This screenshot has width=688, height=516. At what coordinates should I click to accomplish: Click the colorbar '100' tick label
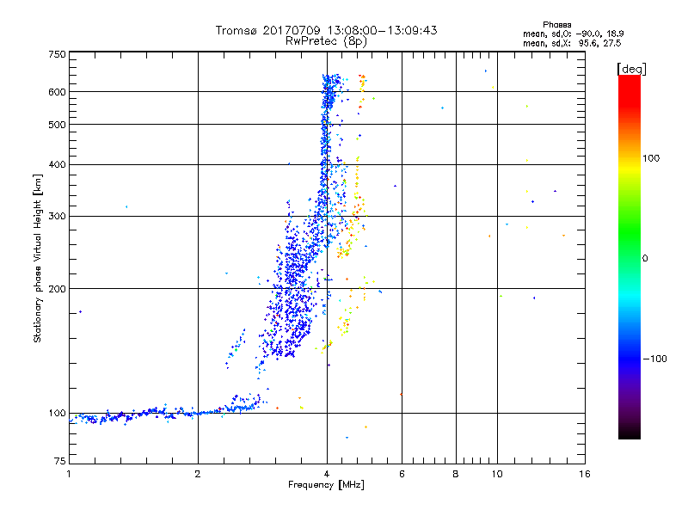point(651,158)
